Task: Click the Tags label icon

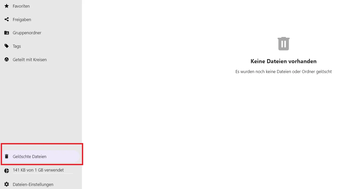Action: 7,46
